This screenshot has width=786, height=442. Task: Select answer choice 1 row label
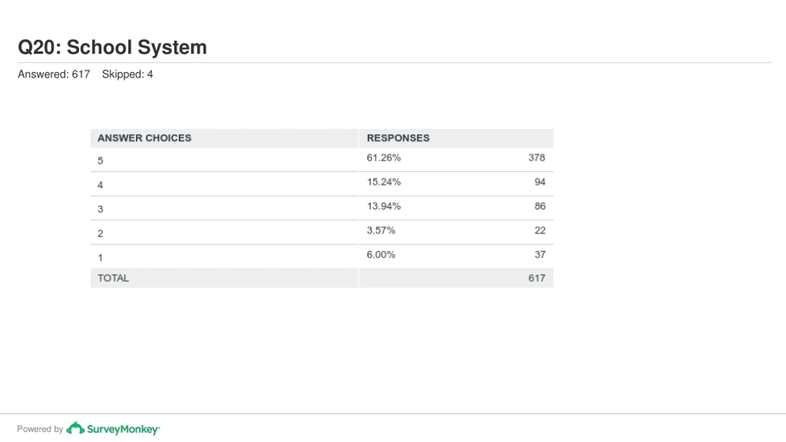(100, 258)
